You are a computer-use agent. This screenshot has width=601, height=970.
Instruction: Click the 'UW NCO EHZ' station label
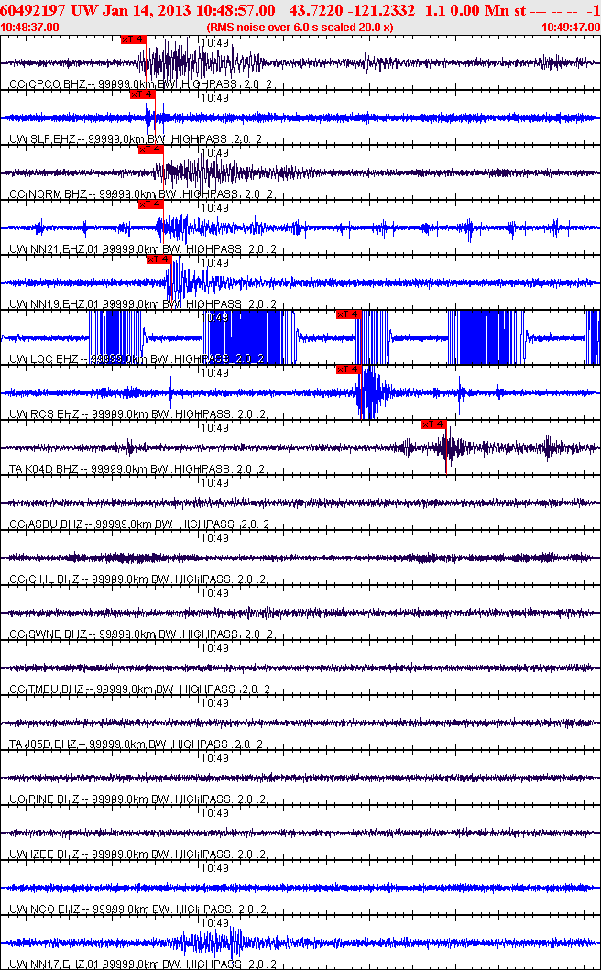click(x=45, y=909)
